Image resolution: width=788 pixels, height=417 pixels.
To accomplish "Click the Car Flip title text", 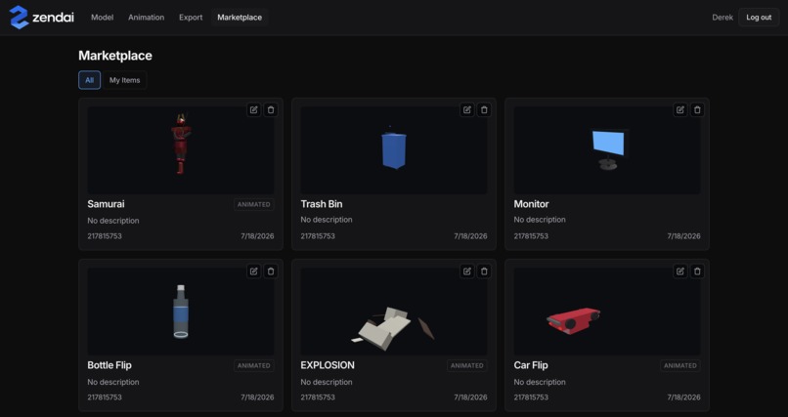I will tap(530, 365).
